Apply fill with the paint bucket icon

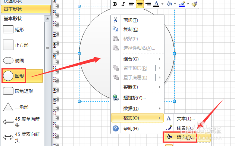(x=169, y=4)
